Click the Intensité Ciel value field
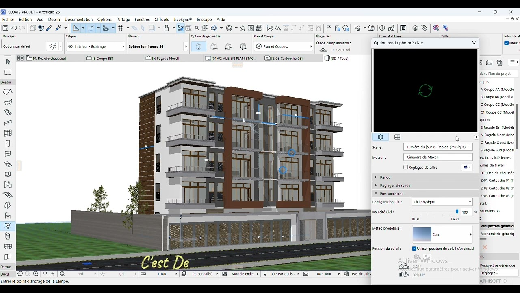Viewport: 520px width, 293px height. pyautogui.click(x=466, y=212)
